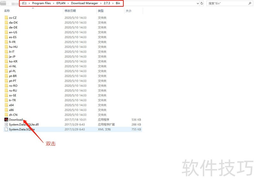Open the address bar history dropdown
Screen dimensions: 256x187
click(x=198, y=3)
